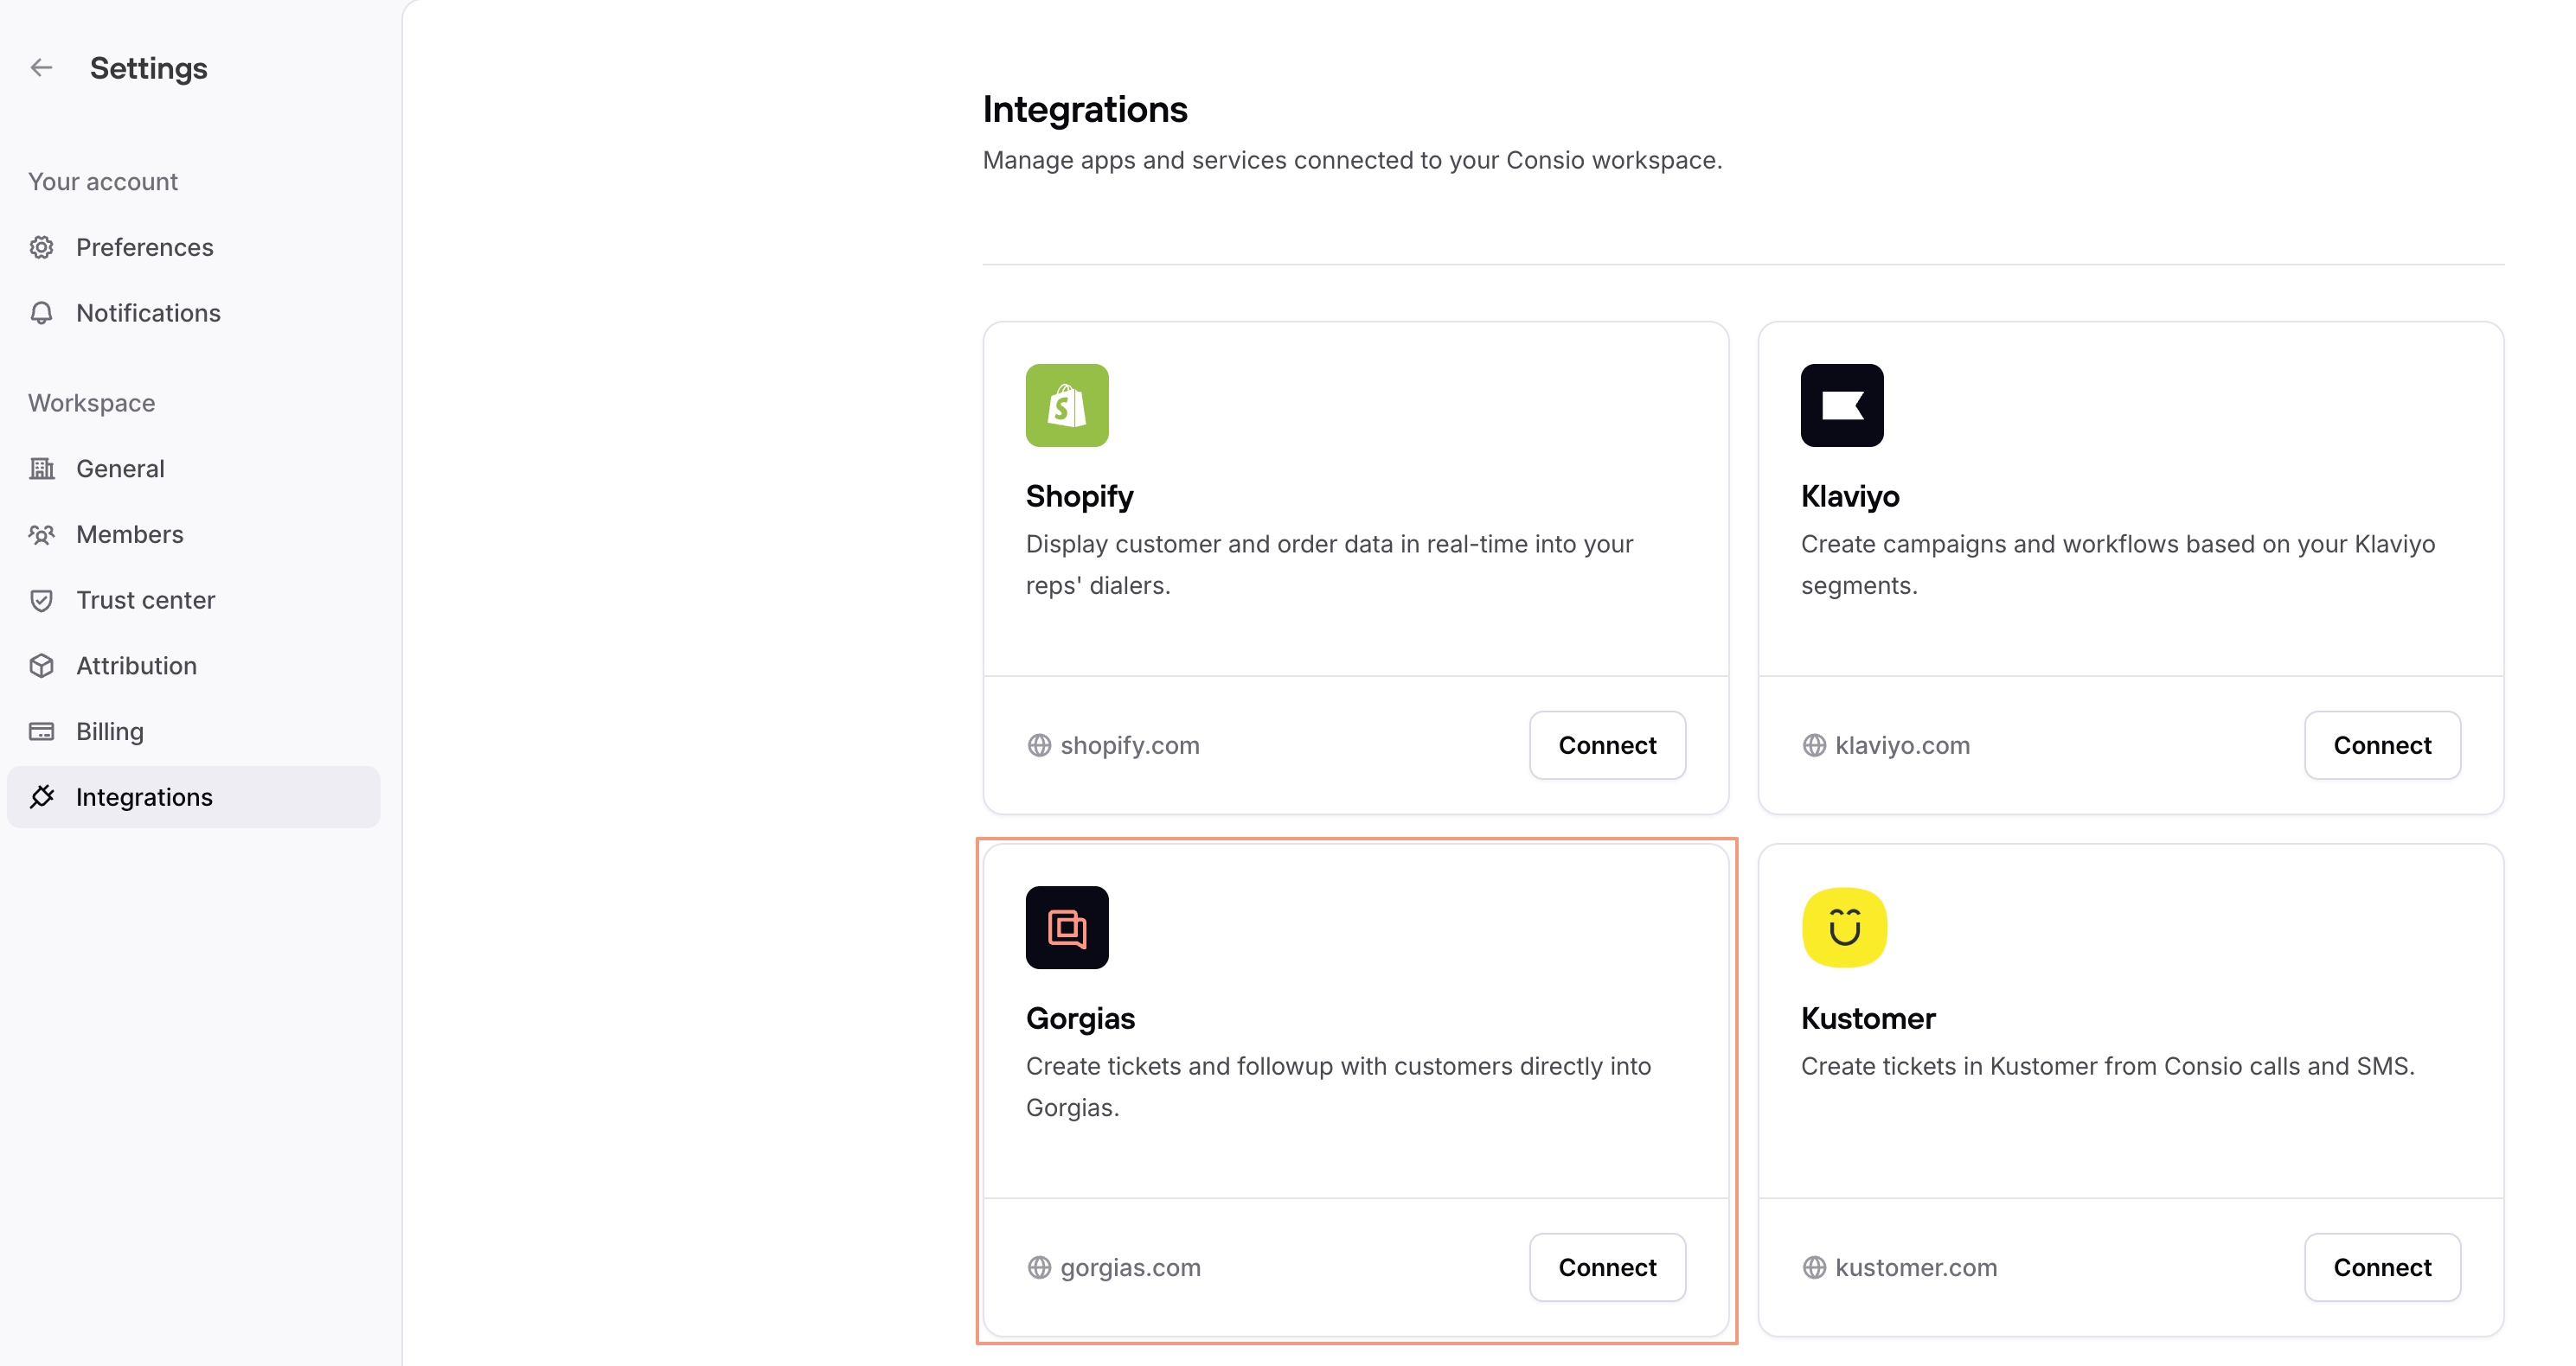Click the Kustomer smiley logo icon

point(1843,928)
